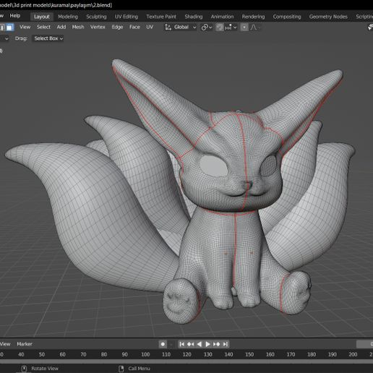Switch to the Layout workspace tab

click(42, 17)
